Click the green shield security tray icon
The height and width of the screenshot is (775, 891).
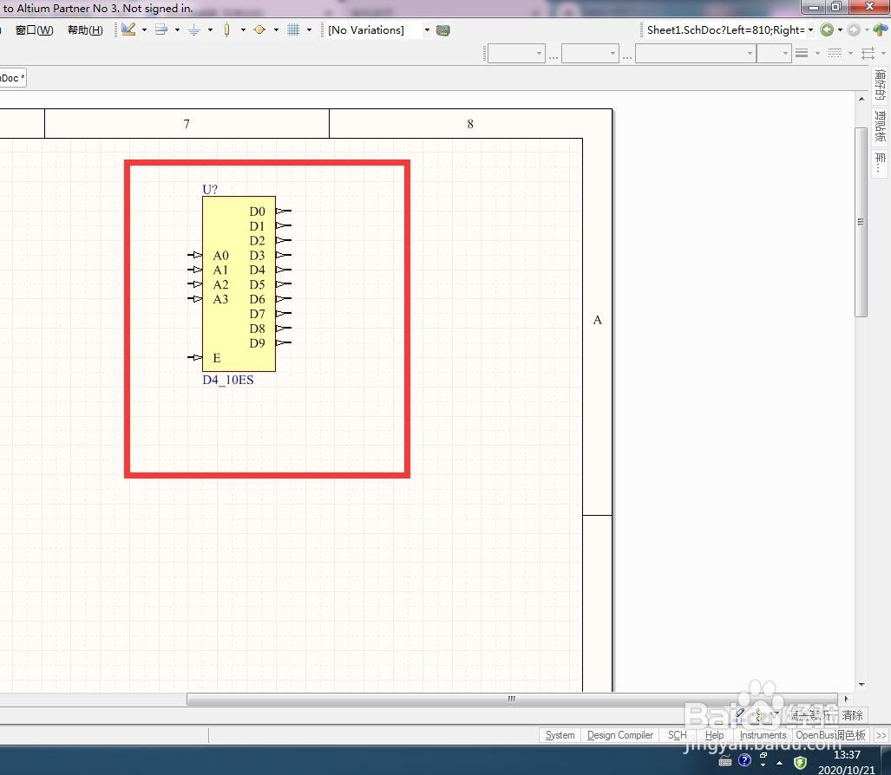pos(800,762)
